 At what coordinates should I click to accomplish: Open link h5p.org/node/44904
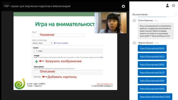(152, 81)
